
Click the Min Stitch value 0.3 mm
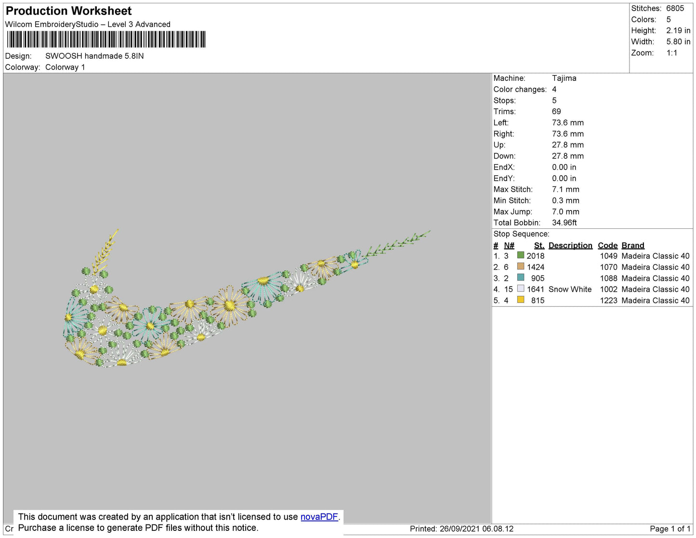(x=565, y=200)
